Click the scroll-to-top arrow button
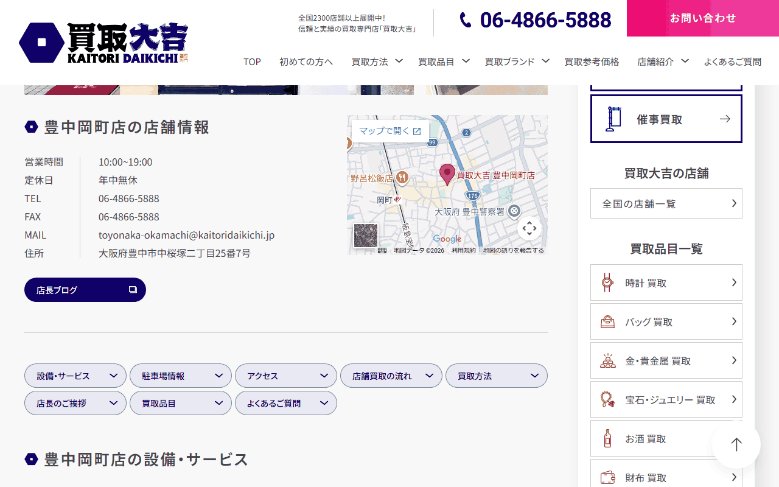The width and height of the screenshot is (779, 487). pos(736,444)
